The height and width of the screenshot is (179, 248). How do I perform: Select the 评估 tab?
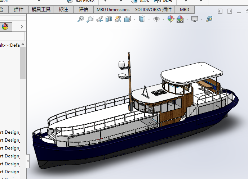[x=84, y=10]
